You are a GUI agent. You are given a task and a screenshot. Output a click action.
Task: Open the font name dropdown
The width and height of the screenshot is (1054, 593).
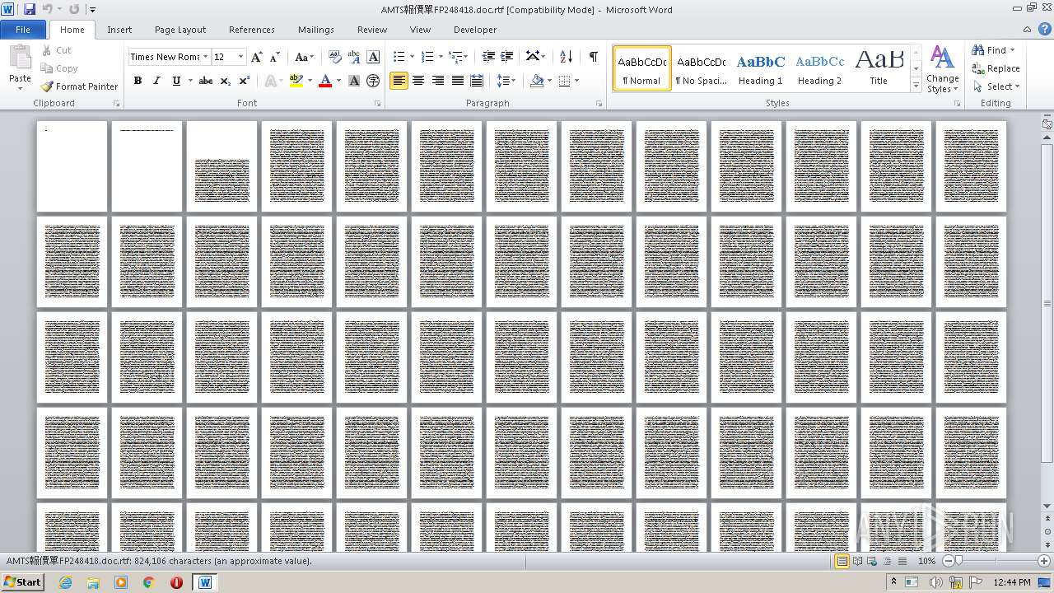coord(205,57)
